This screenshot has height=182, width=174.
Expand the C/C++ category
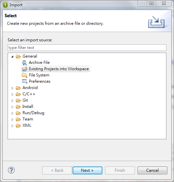(x=12, y=94)
